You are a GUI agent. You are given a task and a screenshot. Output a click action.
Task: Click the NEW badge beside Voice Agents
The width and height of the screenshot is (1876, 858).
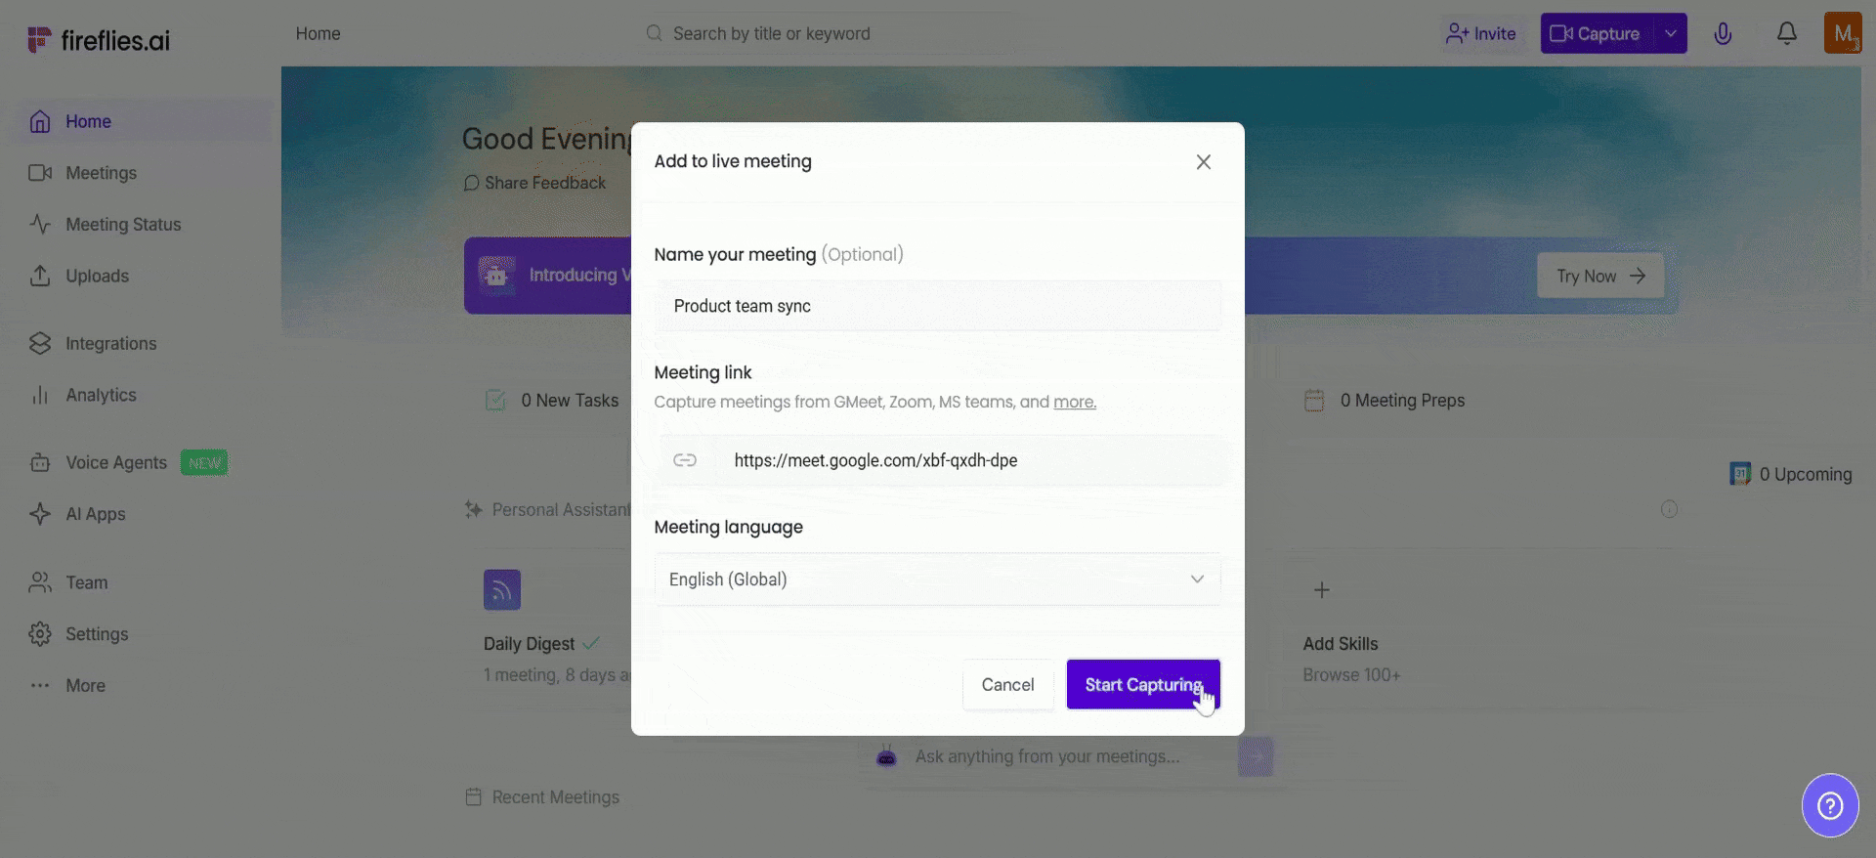tap(204, 463)
